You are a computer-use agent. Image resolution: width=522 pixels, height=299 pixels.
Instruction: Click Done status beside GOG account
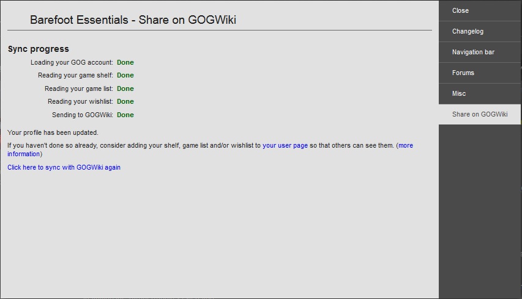pyautogui.click(x=125, y=62)
